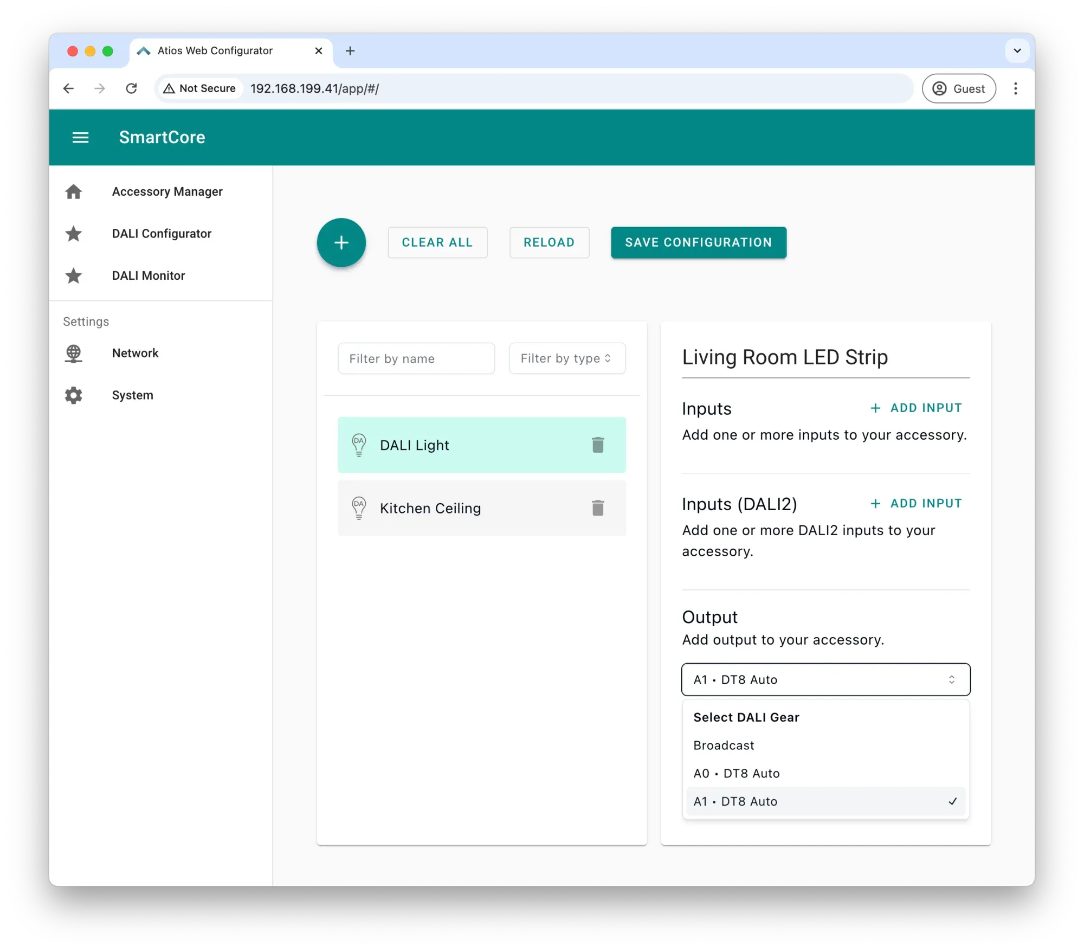Delete the DALI Light accessory

pos(597,445)
